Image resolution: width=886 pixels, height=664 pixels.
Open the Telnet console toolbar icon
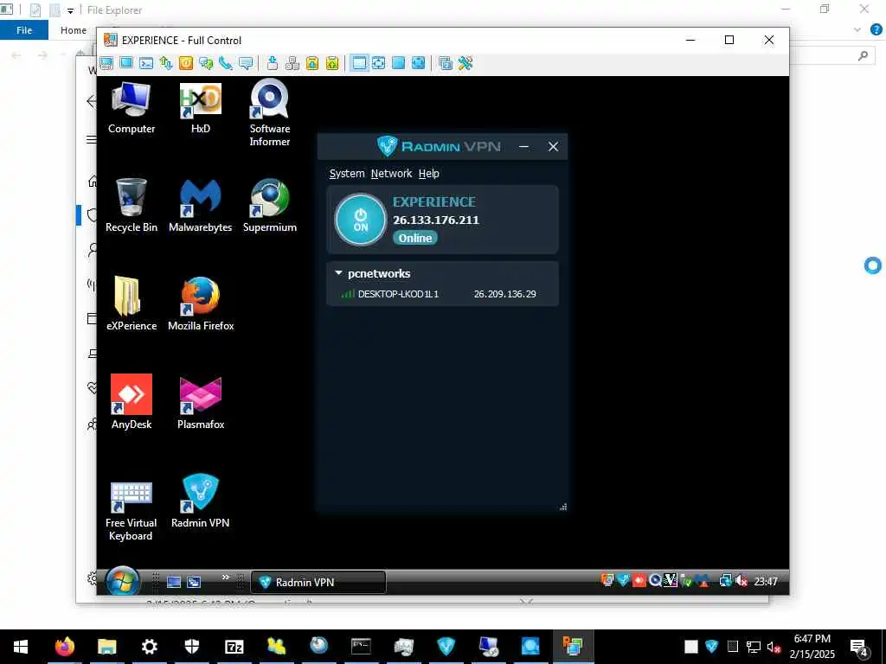pyautogui.click(x=146, y=63)
